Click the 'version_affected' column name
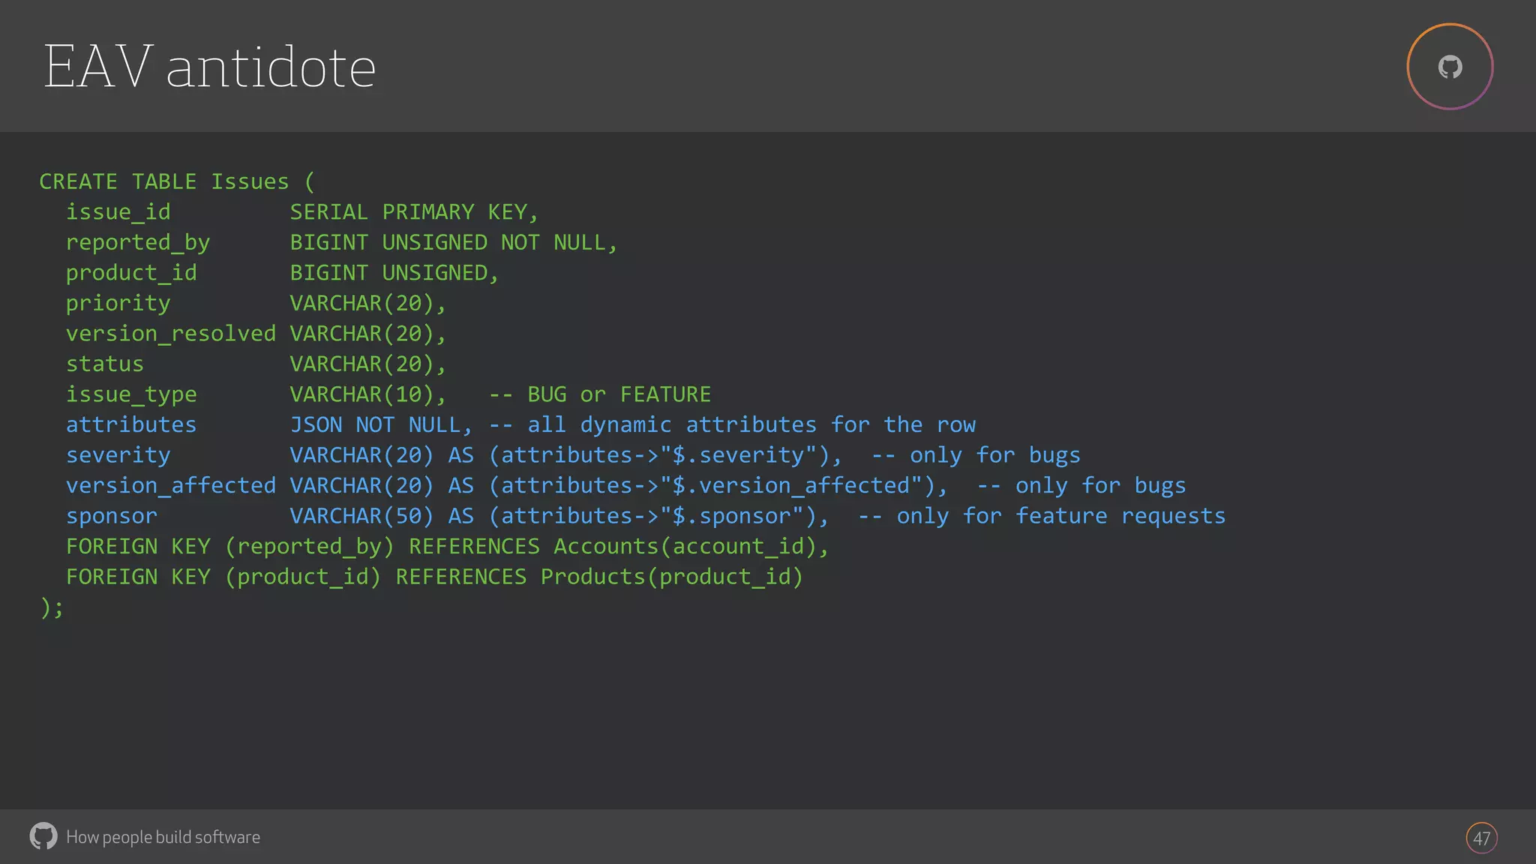1536x864 pixels. point(171,486)
